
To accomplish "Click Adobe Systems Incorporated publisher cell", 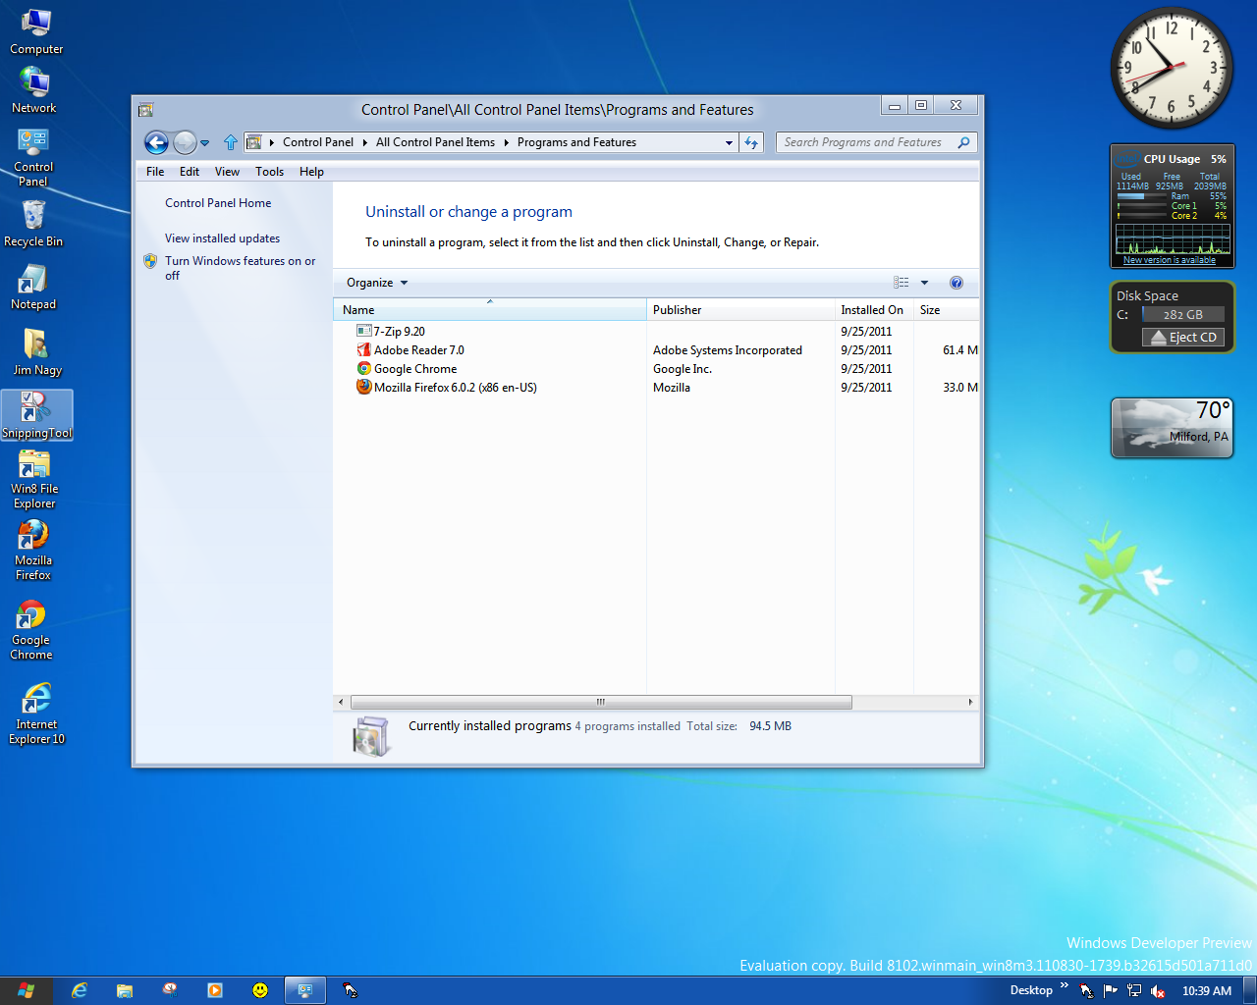I will pos(728,350).
